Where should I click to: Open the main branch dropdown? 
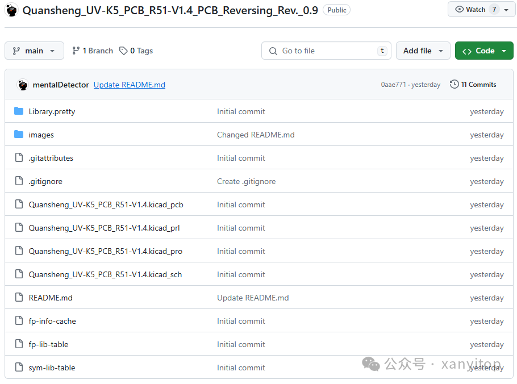click(x=34, y=51)
